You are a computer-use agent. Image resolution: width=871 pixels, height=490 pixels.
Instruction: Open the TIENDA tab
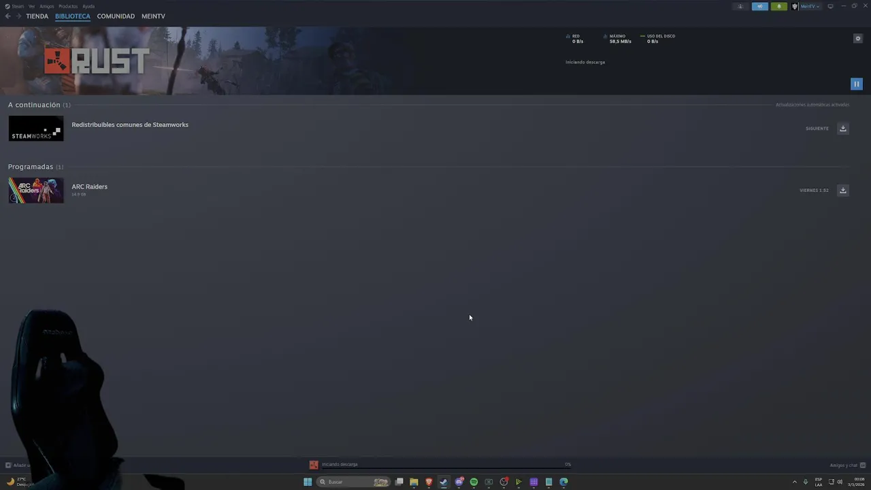click(37, 16)
